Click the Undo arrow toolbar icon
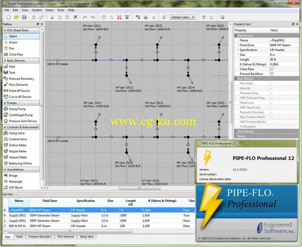 coord(85,17)
